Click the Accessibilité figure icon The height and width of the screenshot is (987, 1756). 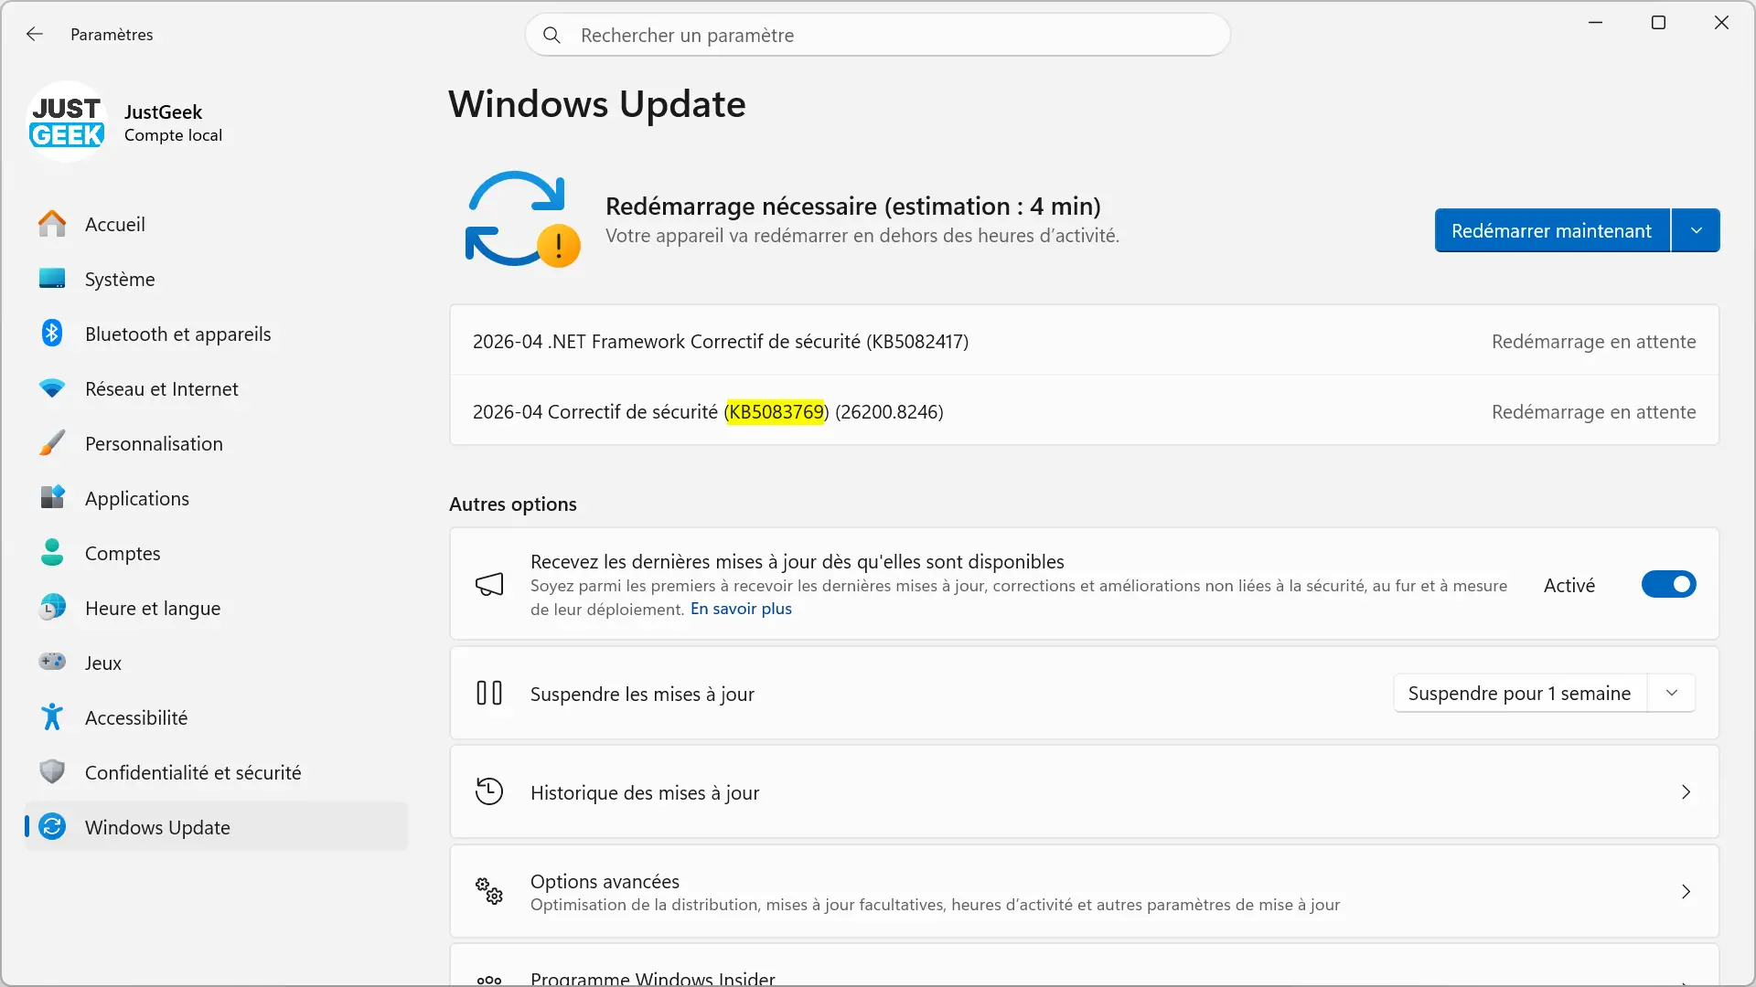(x=52, y=717)
